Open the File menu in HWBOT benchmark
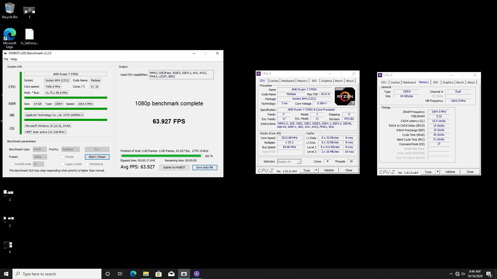The height and width of the screenshot is (279, 497). click(x=6, y=59)
